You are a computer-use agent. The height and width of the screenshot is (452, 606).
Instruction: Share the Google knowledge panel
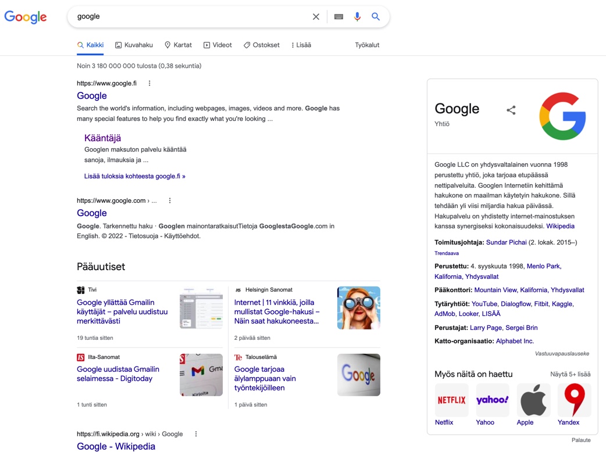pyautogui.click(x=511, y=110)
